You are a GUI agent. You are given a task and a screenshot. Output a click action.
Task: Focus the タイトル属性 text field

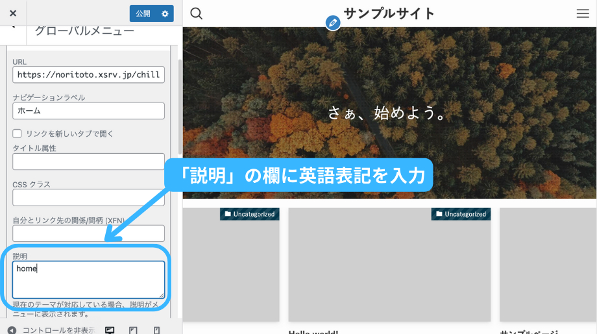click(88, 161)
